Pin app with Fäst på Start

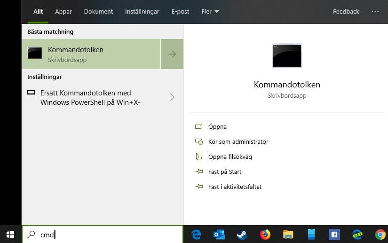pos(225,172)
